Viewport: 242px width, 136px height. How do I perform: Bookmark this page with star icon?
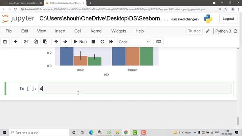point(226,9)
